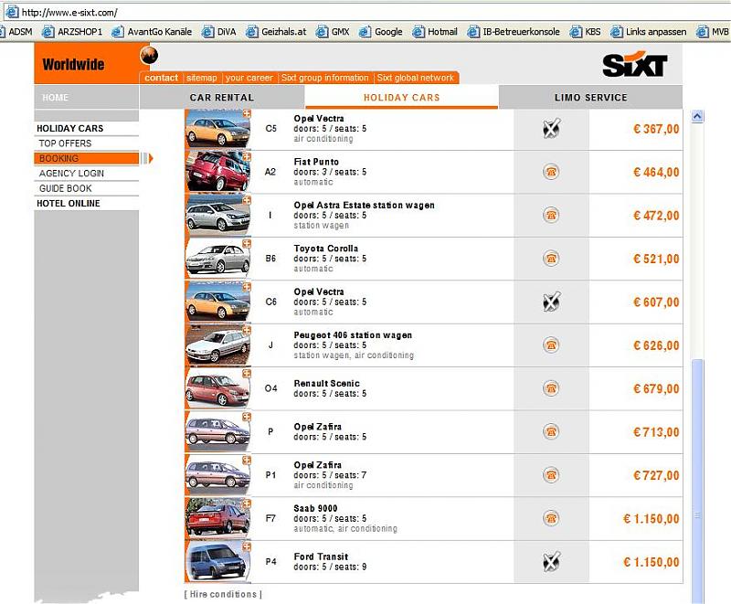Click the globe icon next to Worldwide
The height and width of the screenshot is (604, 731).
(x=149, y=56)
